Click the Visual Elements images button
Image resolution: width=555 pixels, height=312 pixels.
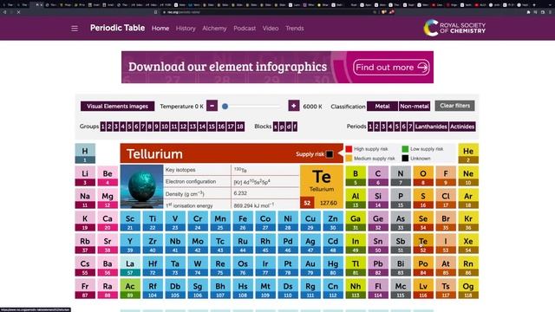point(118,106)
